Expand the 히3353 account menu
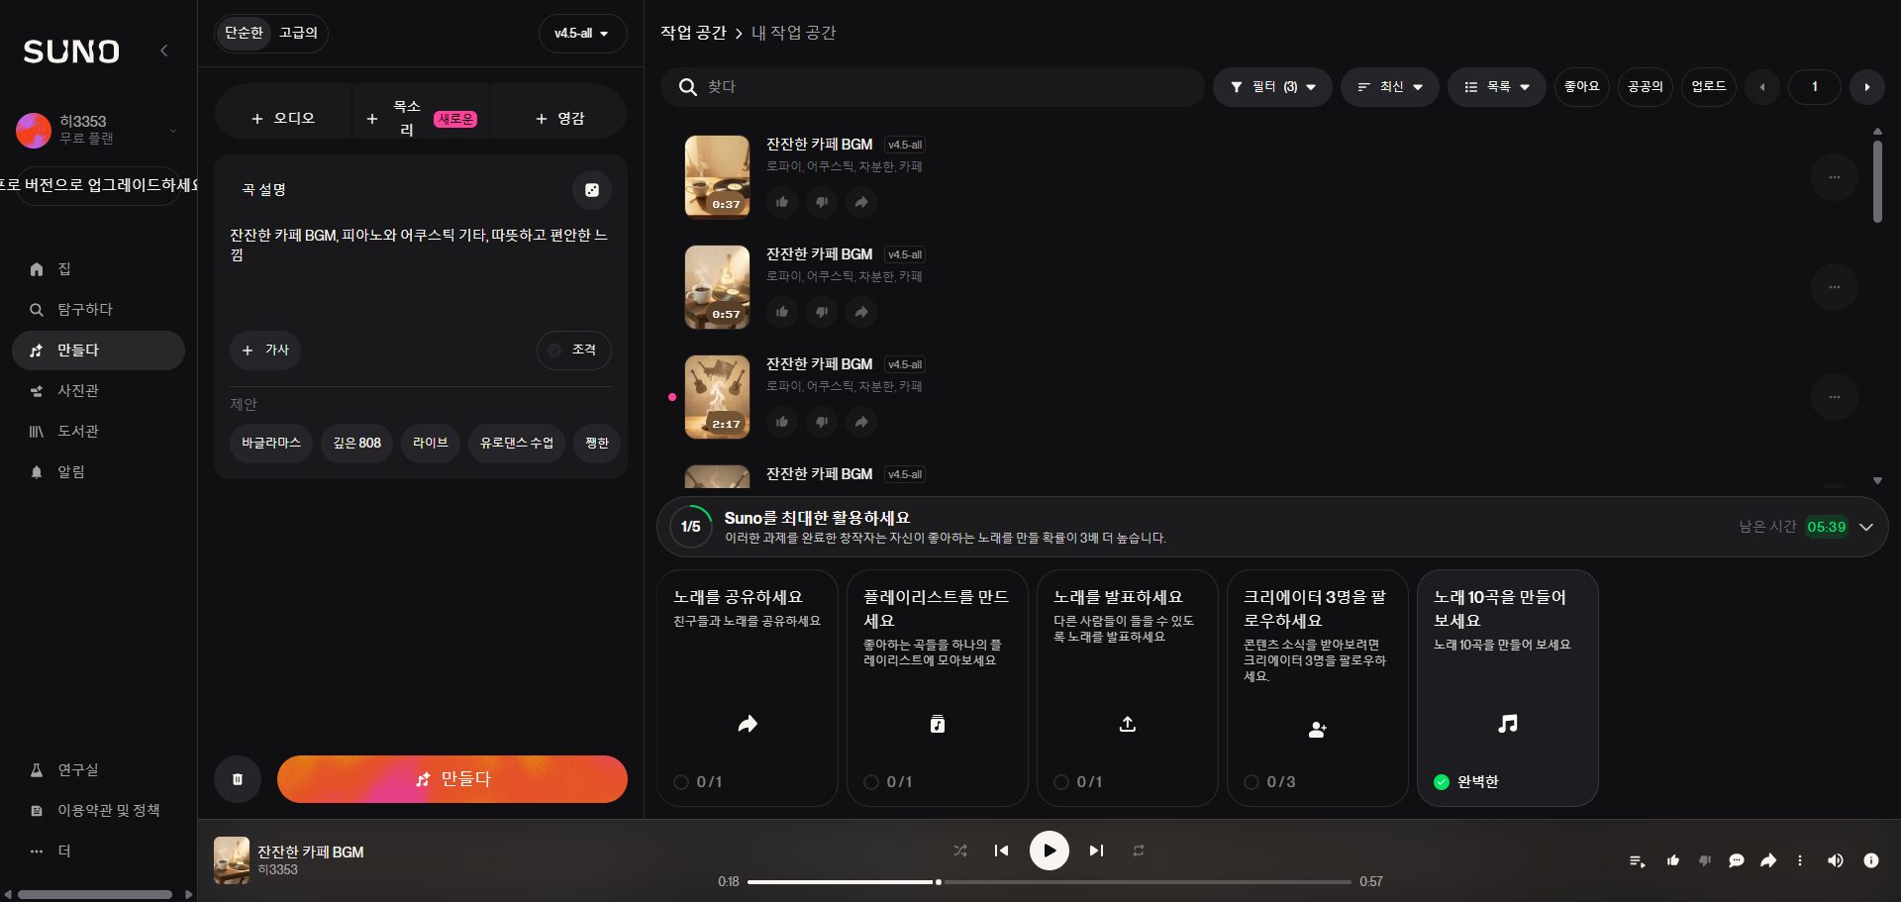 [97, 130]
